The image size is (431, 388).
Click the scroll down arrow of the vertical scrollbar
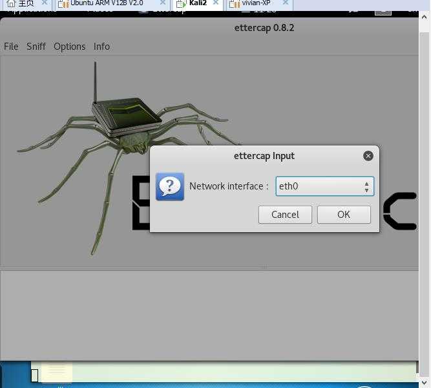[425, 382]
